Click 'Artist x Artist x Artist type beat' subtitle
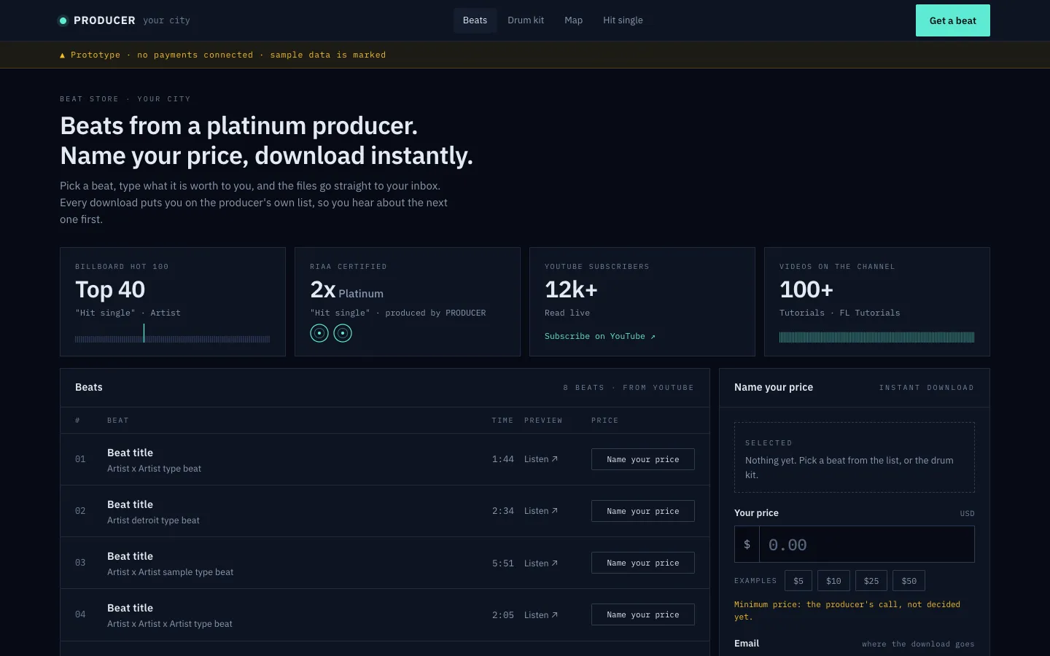The width and height of the screenshot is (1050, 656). (169, 624)
